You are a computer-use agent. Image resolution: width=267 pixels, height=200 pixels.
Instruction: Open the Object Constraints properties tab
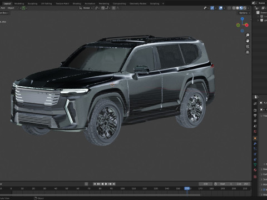pos(255,159)
